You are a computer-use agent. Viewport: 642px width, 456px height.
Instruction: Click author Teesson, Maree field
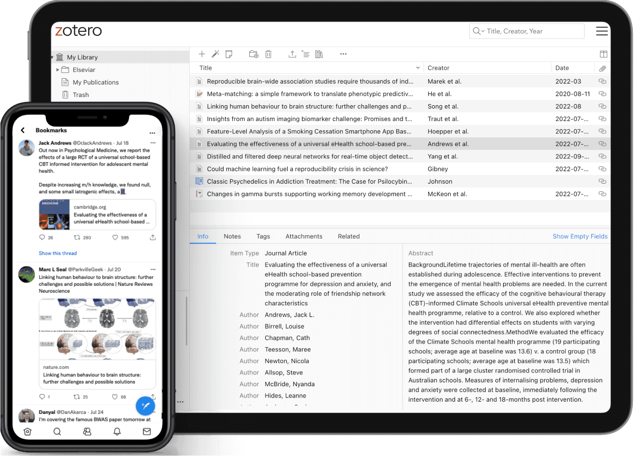[288, 349]
